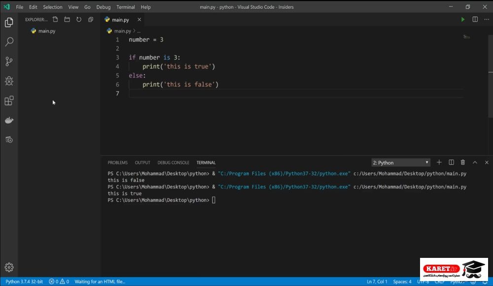This screenshot has width=493, height=286.
Task: Select Python 3.7.4 32-bit interpreter in status bar
Action: coord(24,282)
